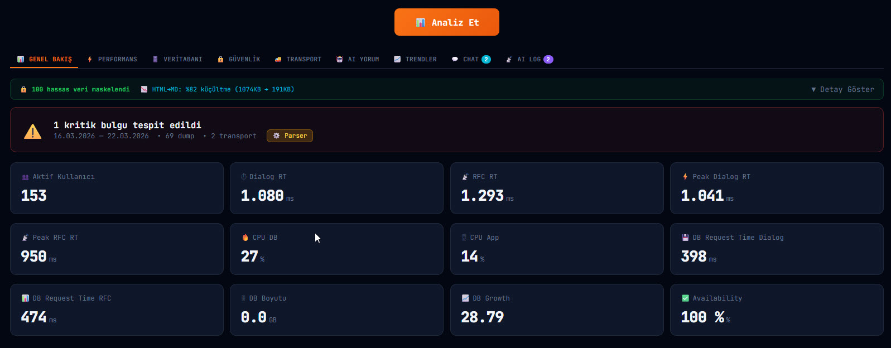The width and height of the screenshot is (891, 348).
Task: Open the Aktif Kullanıcı metric card
Action: (117, 188)
